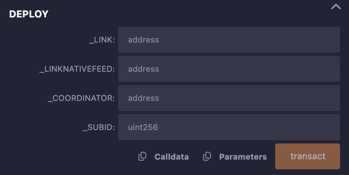The image size is (349, 175).
Task: Click the _LINKNATIVEFEED: parameter label
Action: coord(77,69)
